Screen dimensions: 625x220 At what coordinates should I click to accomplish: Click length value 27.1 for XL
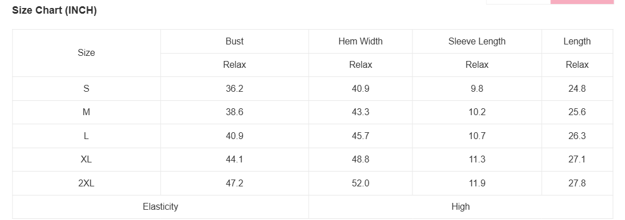click(x=577, y=160)
